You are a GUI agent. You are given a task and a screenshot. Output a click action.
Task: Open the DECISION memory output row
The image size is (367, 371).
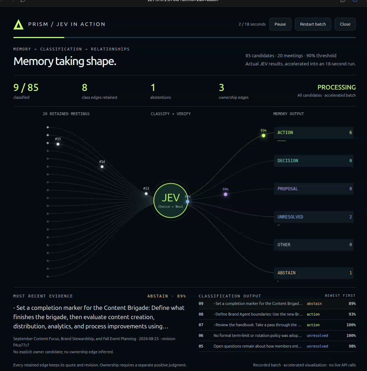[314, 161]
